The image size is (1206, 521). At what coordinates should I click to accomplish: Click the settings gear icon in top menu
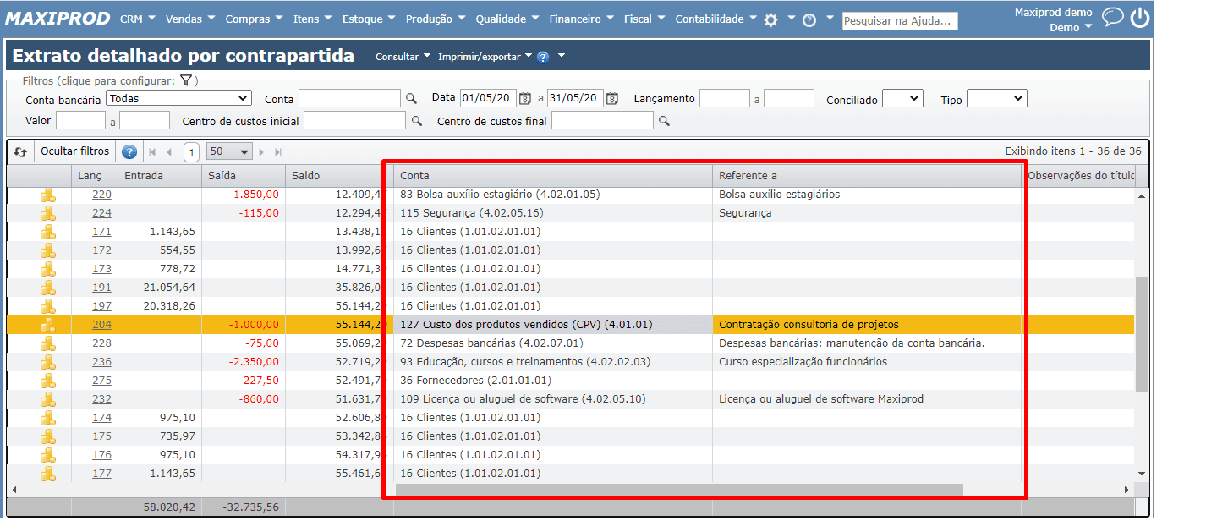pos(770,20)
